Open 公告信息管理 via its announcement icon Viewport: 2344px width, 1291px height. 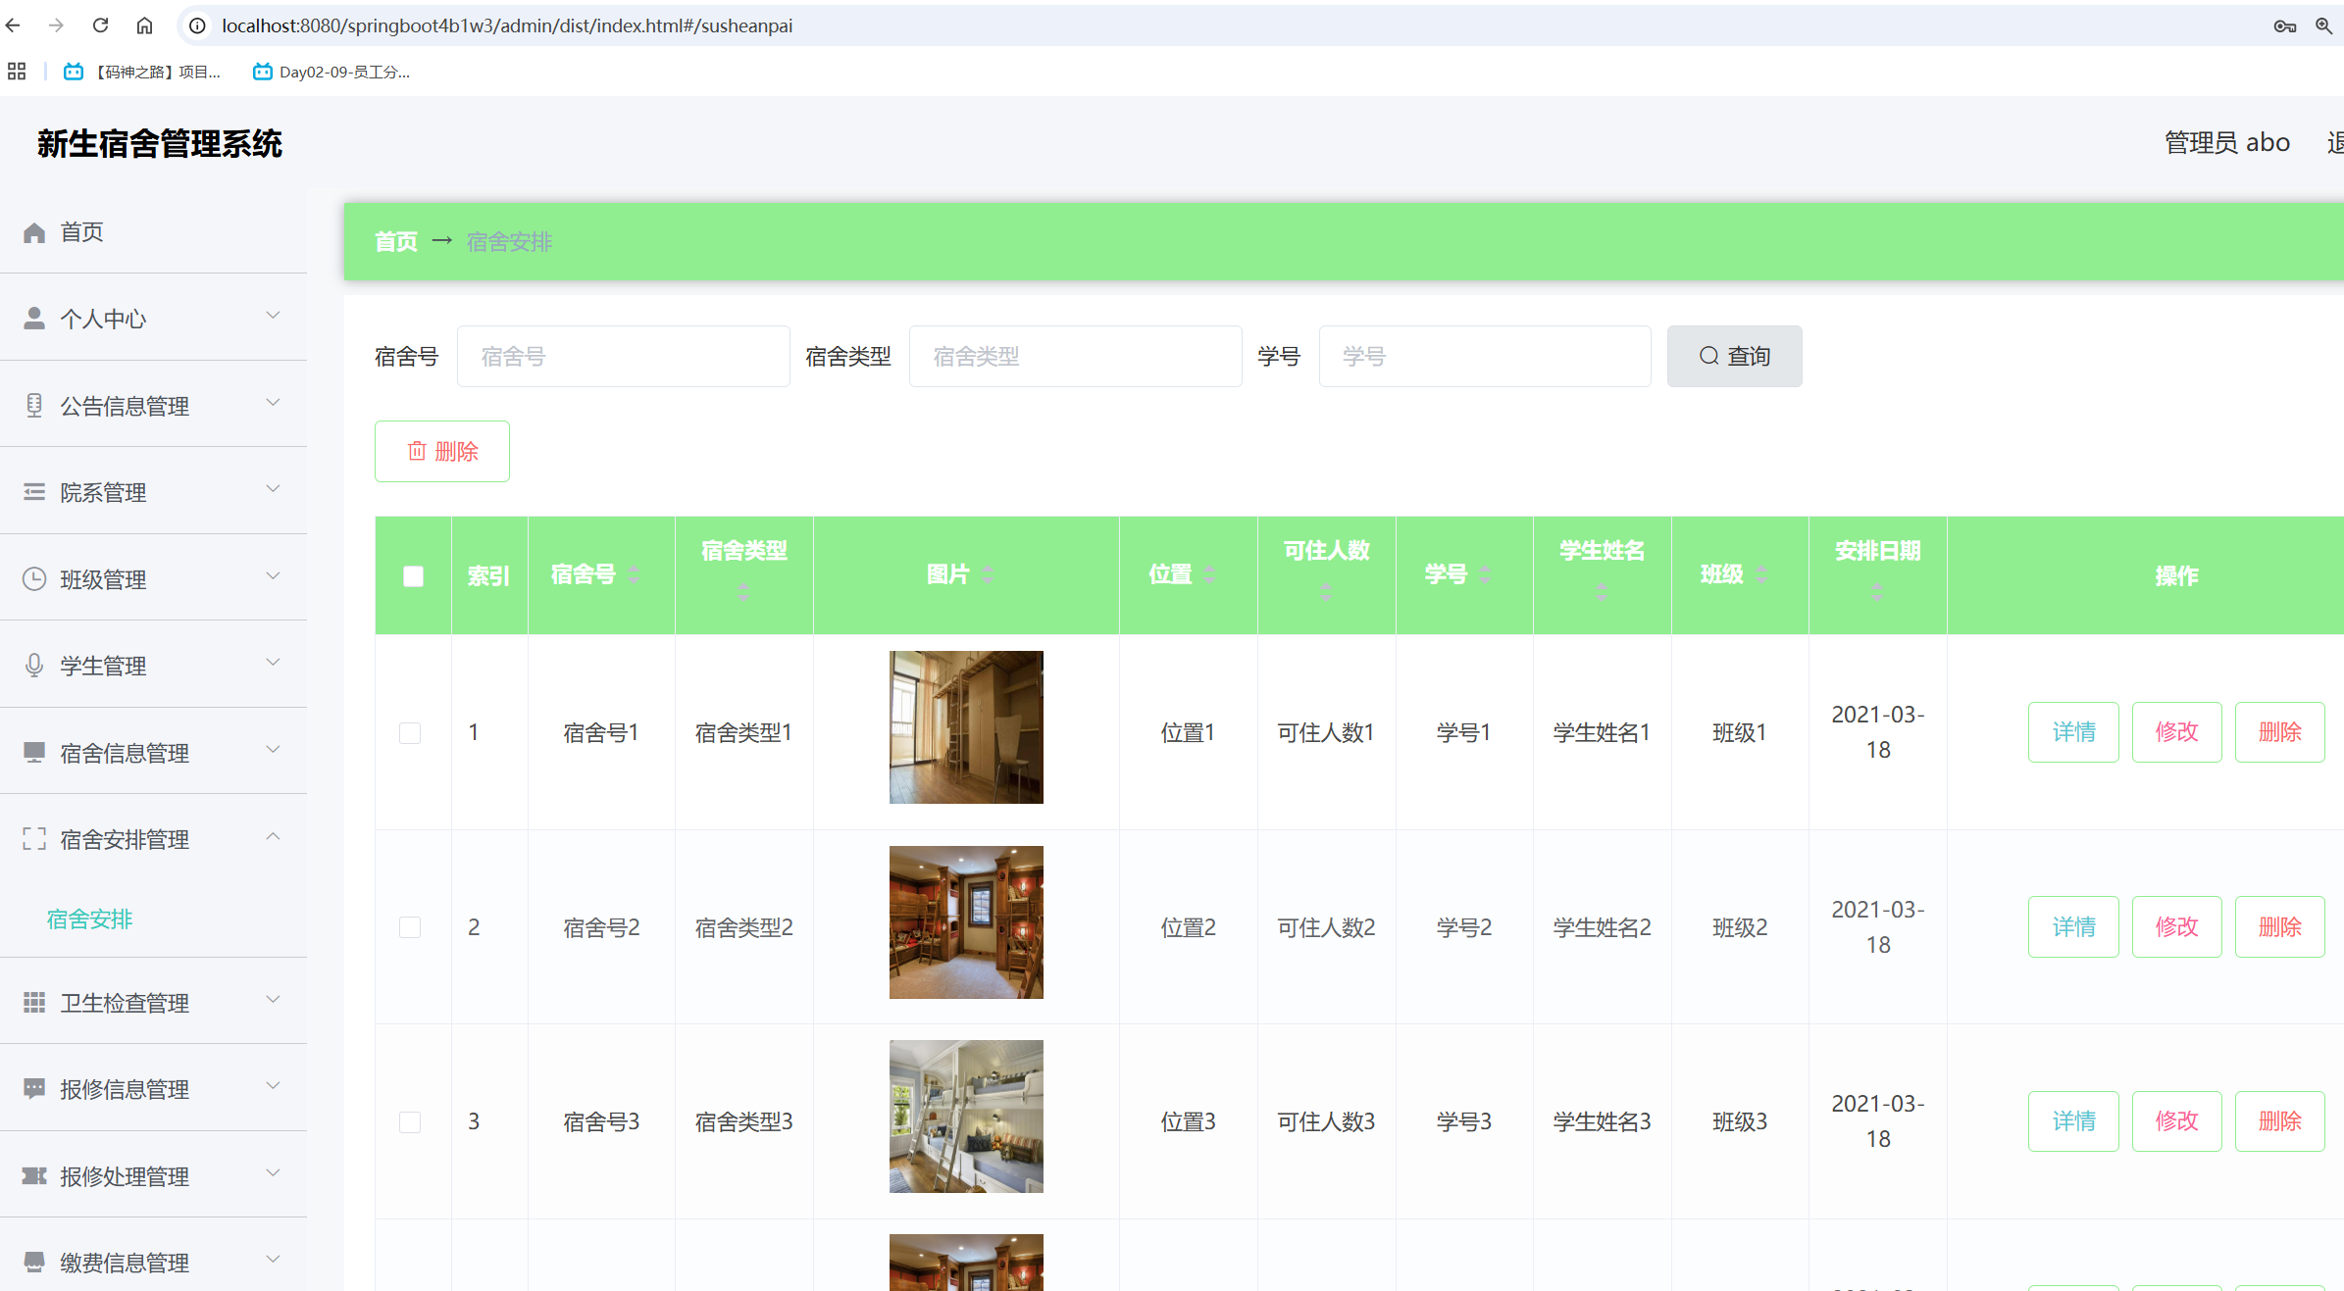tap(34, 404)
